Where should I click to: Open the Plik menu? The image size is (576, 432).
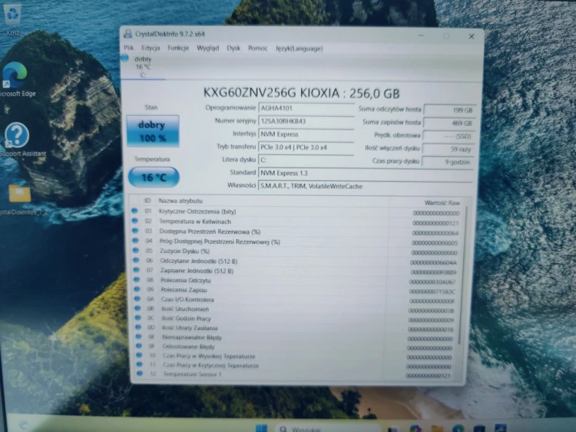coord(129,48)
